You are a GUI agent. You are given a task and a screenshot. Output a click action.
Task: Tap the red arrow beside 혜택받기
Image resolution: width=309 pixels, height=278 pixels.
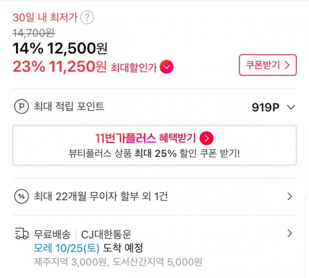coord(206,138)
